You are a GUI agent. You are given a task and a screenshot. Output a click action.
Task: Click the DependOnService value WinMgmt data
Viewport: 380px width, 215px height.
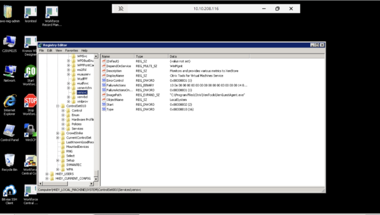click(x=176, y=66)
